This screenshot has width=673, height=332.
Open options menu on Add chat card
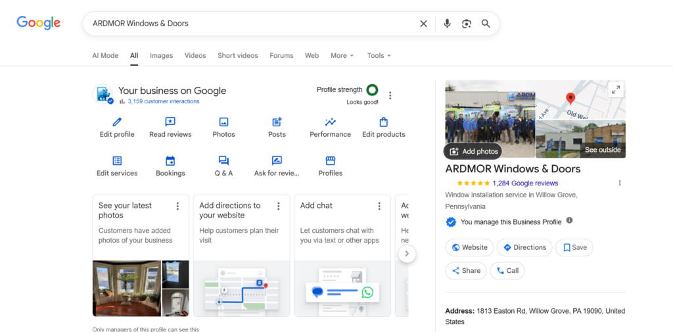379,206
